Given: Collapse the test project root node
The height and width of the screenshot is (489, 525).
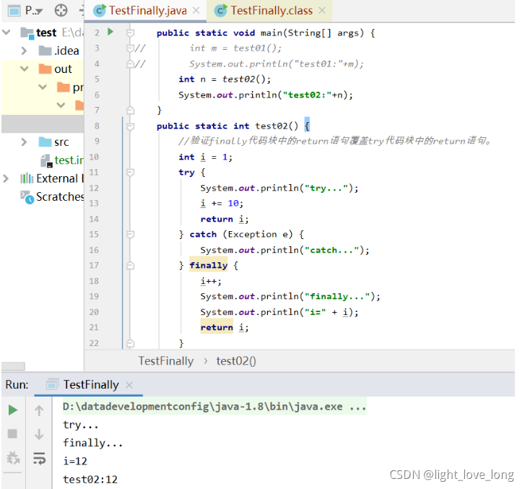Looking at the screenshot, I should point(6,33).
